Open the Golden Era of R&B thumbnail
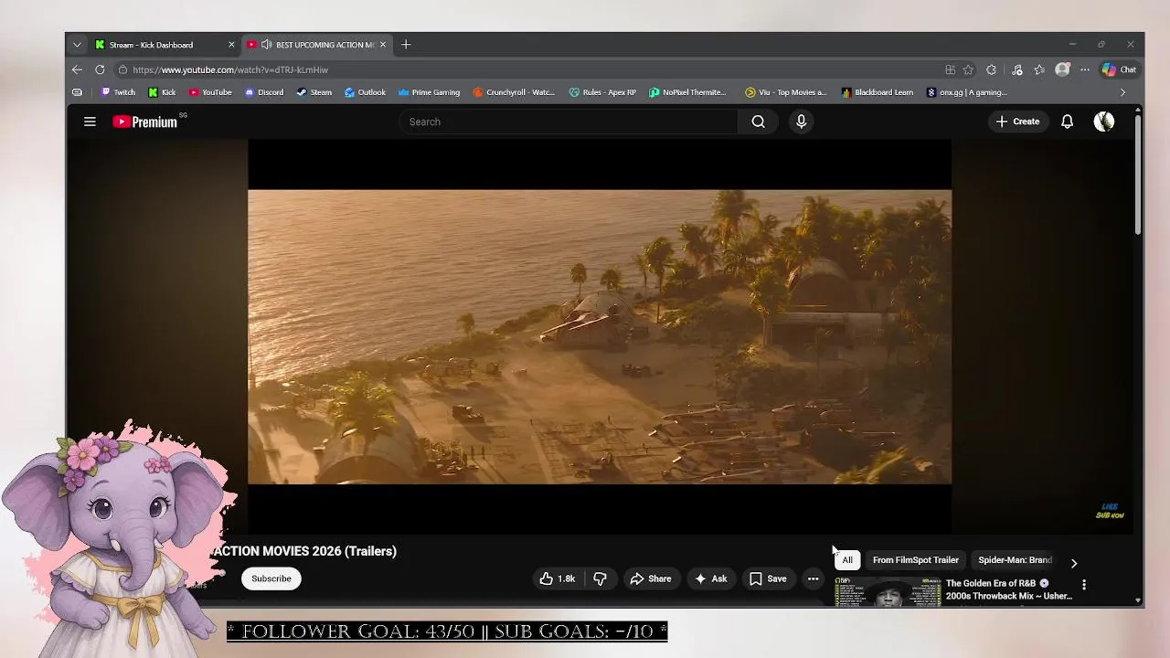This screenshot has height=658, width=1170. coord(888,593)
